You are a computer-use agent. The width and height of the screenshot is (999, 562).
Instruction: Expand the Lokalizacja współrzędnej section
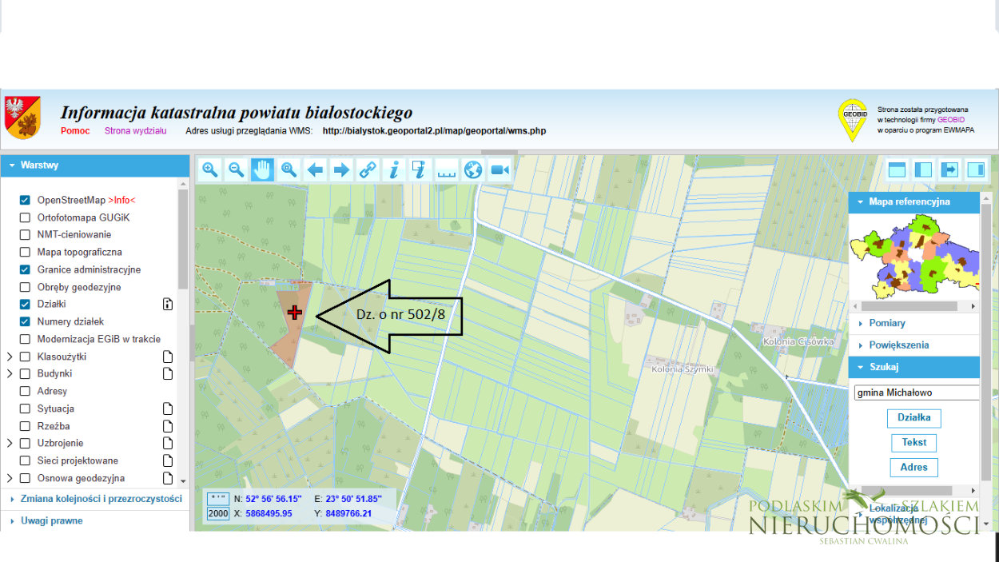(x=913, y=513)
